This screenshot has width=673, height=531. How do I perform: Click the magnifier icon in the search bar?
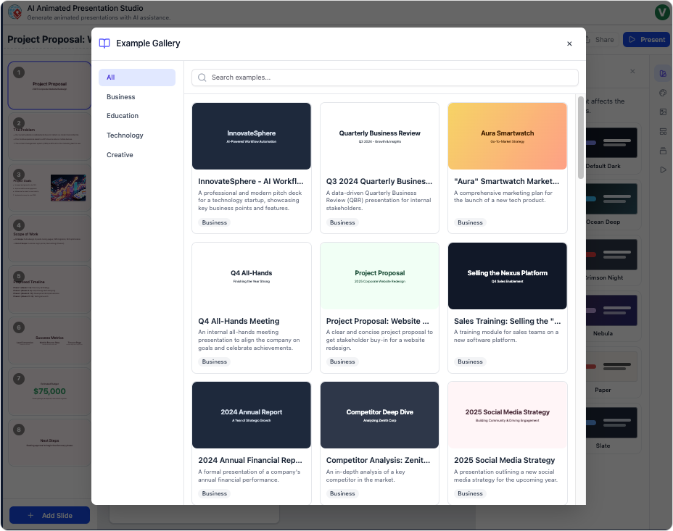pos(202,78)
